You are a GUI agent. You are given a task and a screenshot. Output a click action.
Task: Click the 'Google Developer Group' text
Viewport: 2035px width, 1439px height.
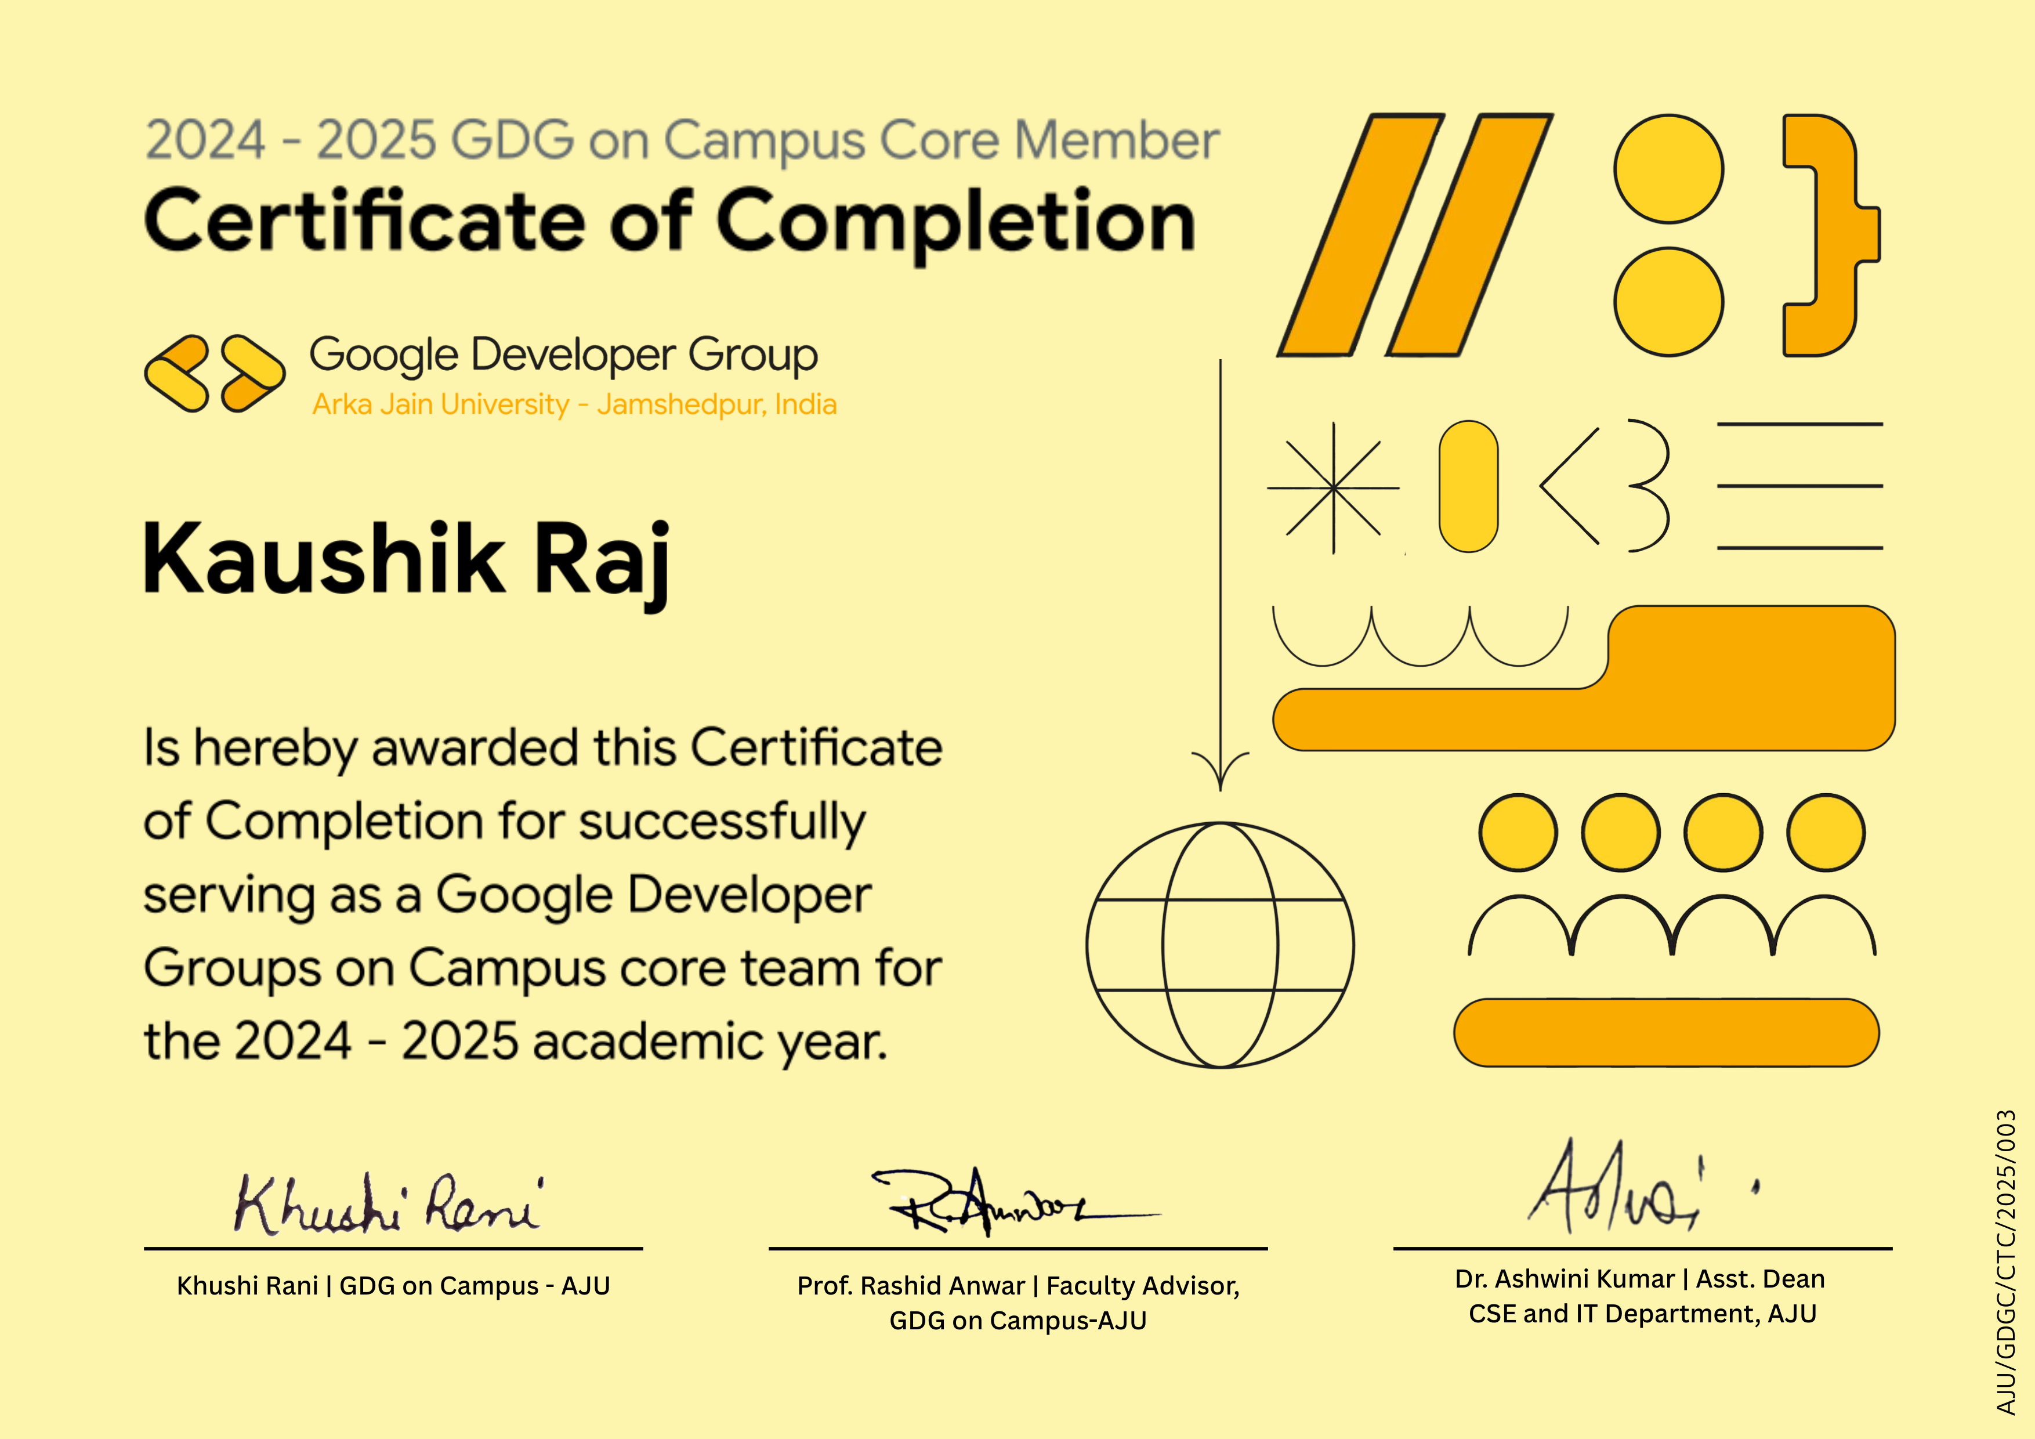tap(564, 356)
